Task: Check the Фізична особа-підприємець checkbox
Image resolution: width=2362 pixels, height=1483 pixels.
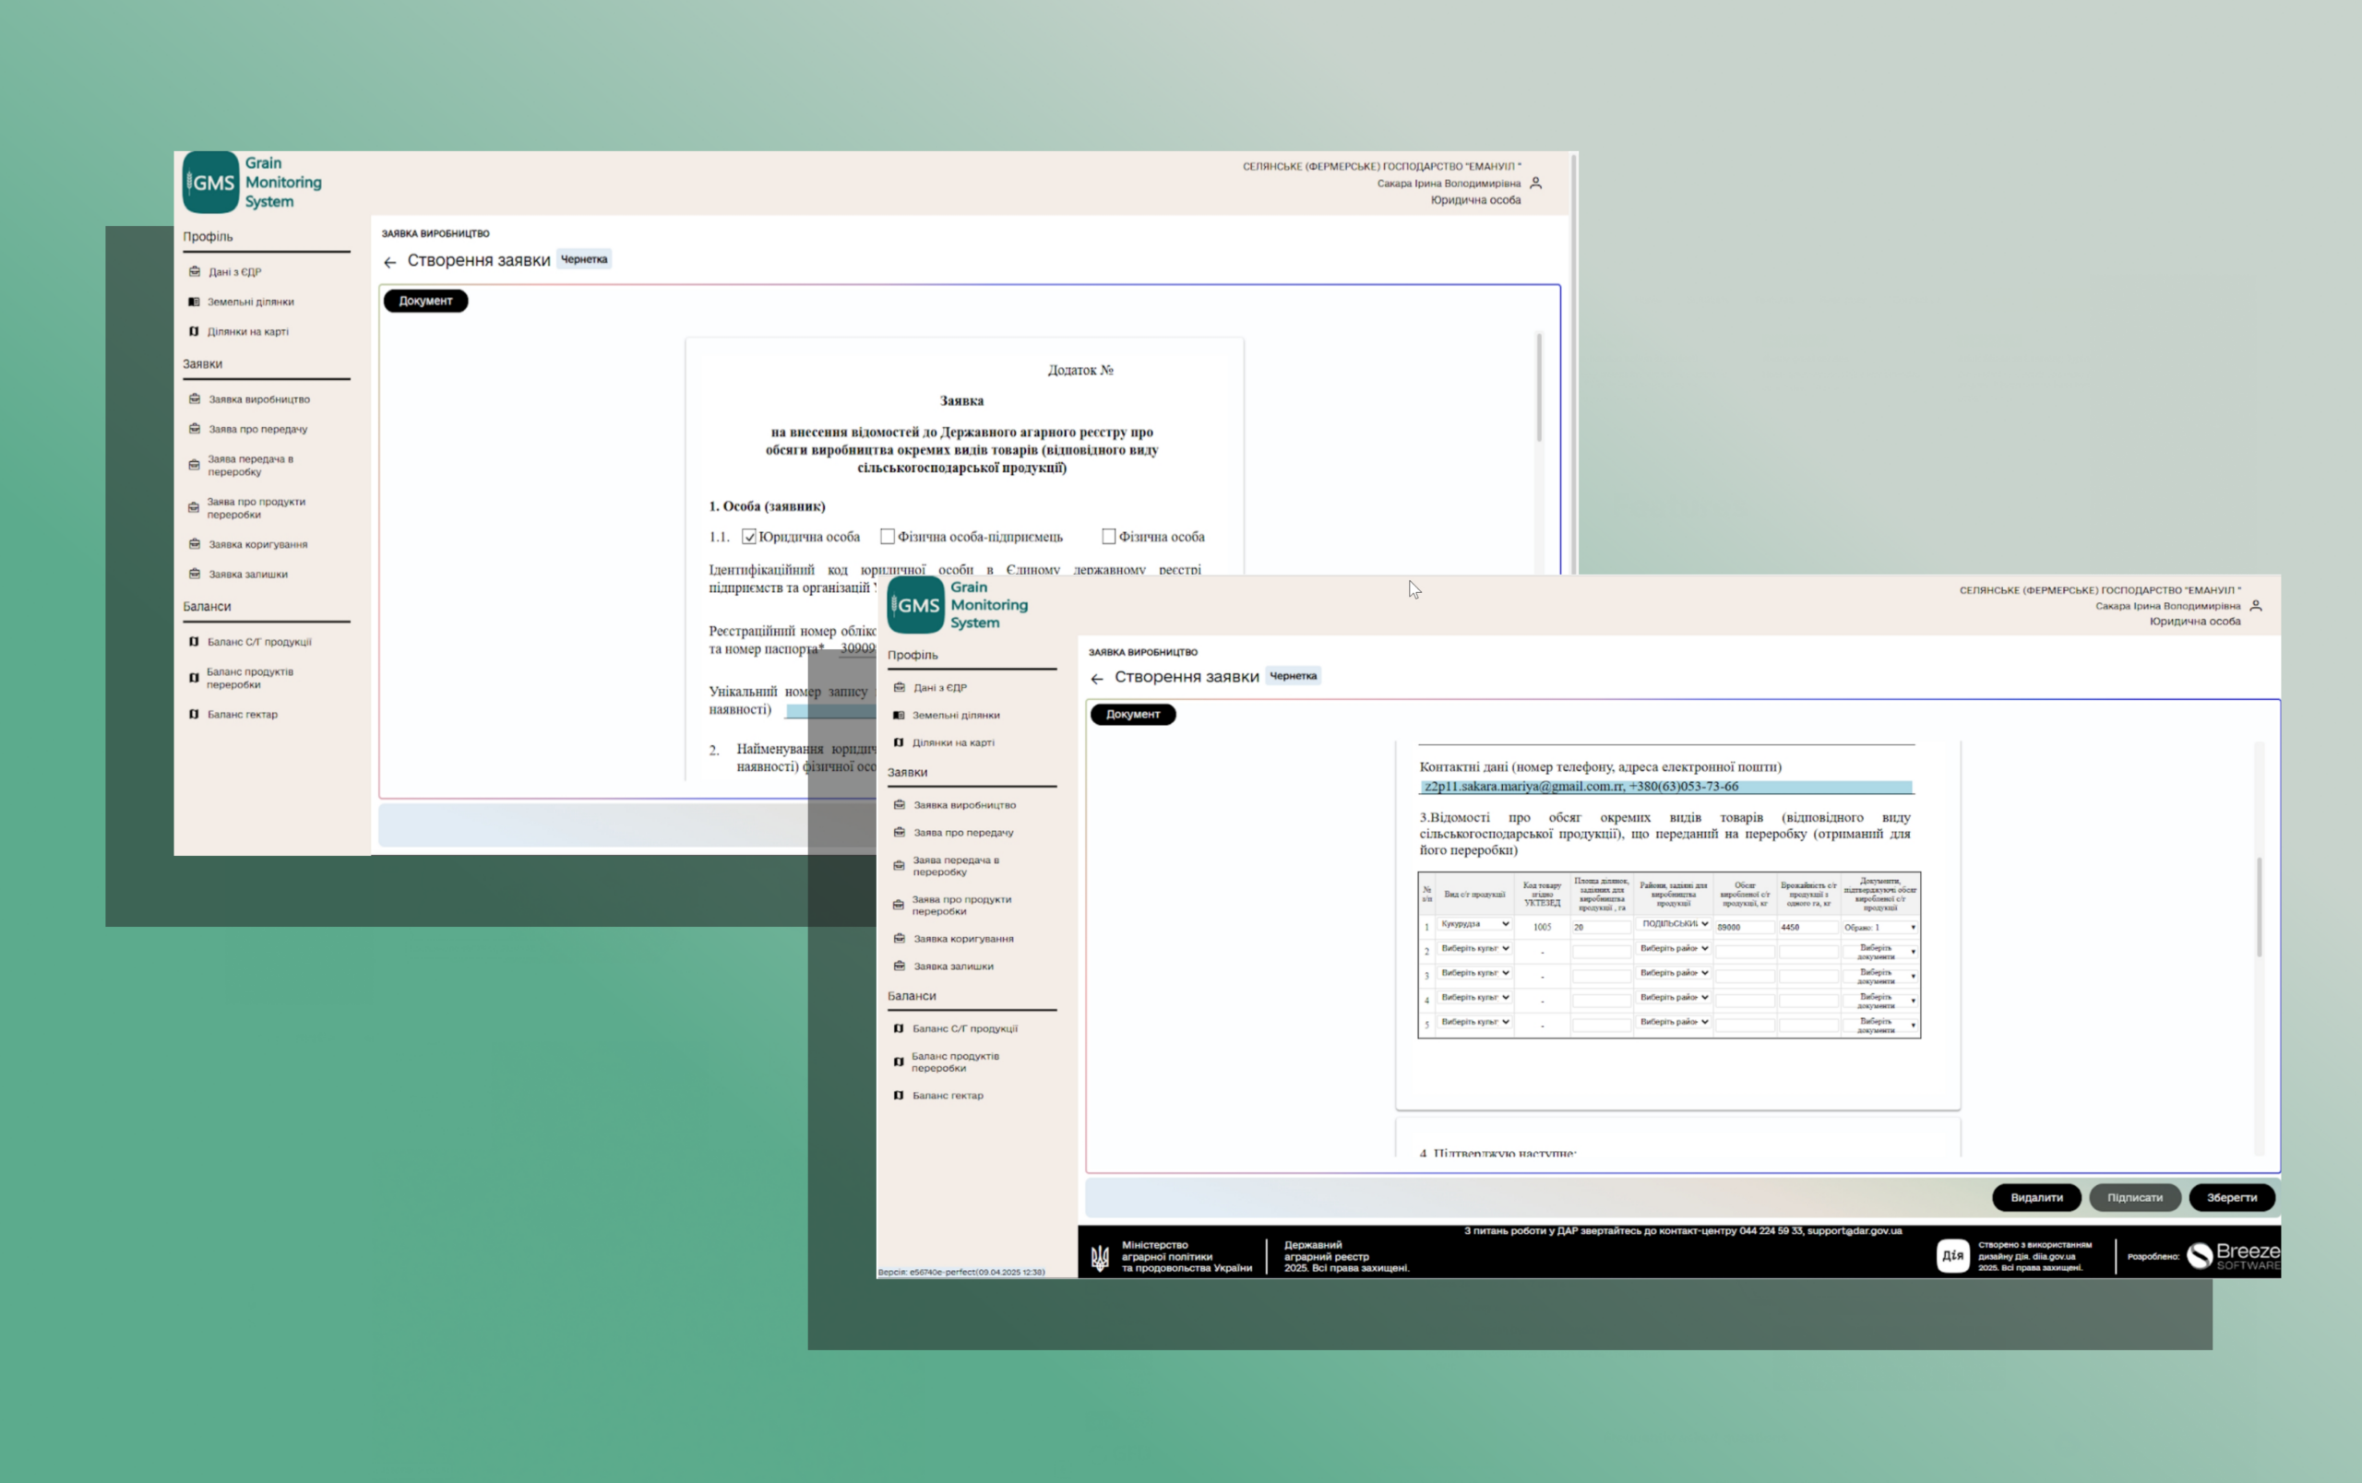Action: (x=888, y=536)
